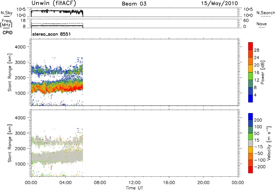Click the blue bottom of Power color bar
Image resolution: width=275 pixels, height=190 pixels.
[251, 98]
